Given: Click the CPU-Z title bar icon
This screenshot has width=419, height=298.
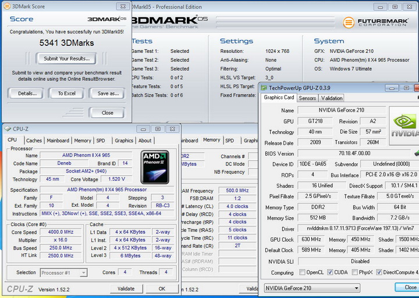Looking at the screenshot, I should click(x=9, y=129).
